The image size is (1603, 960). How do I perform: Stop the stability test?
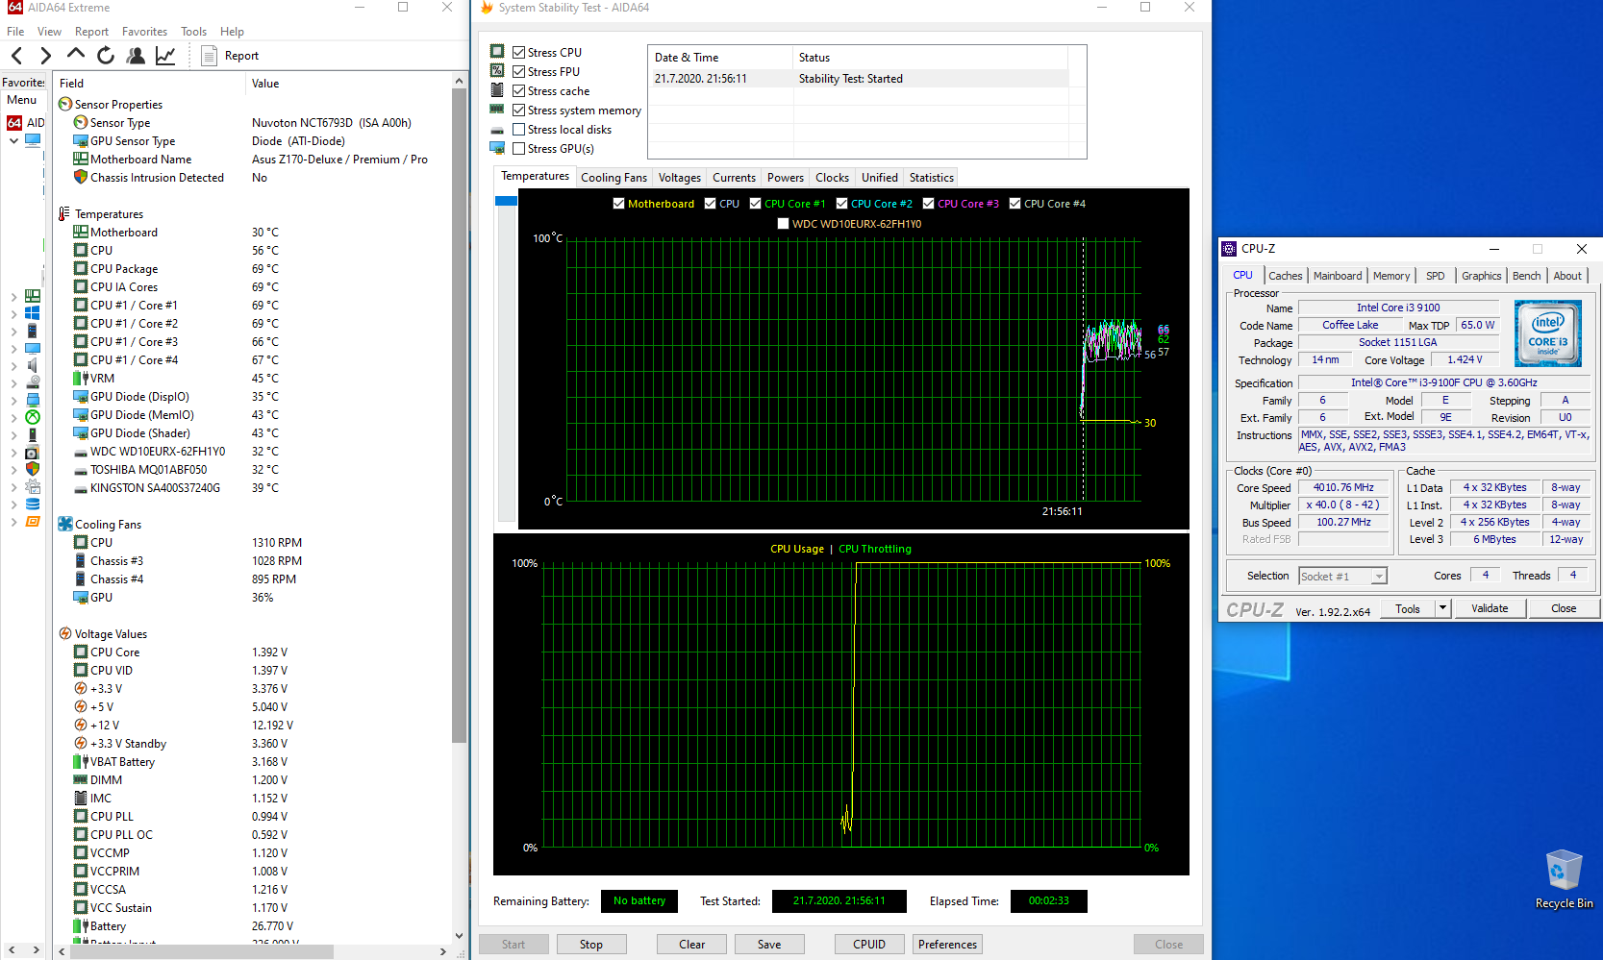[591, 945]
